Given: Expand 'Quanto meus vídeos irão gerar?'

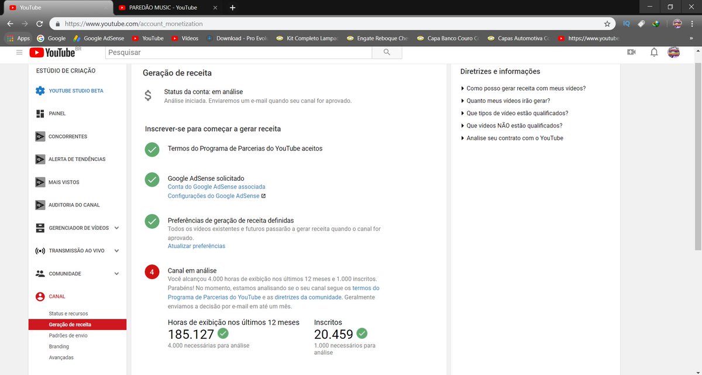Looking at the screenshot, I should (505, 101).
